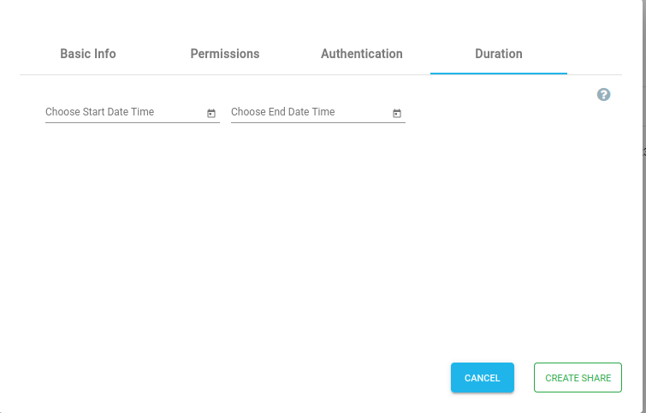Switch to the Basic Info tab
This screenshot has height=413, width=646.
click(x=88, y=54)
